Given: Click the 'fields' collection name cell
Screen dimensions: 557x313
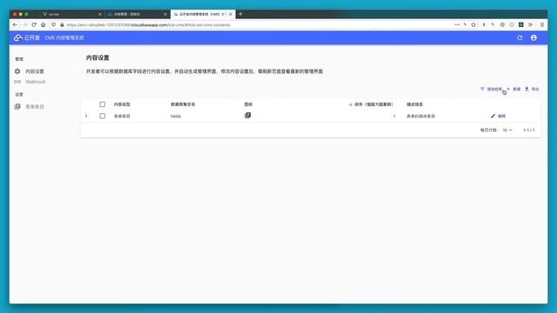Looking at the screenshot, I should tap(176, 116).
